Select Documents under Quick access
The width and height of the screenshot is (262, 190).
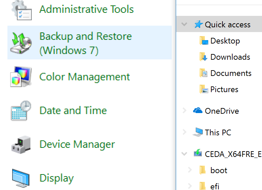(x=231, y=73)
